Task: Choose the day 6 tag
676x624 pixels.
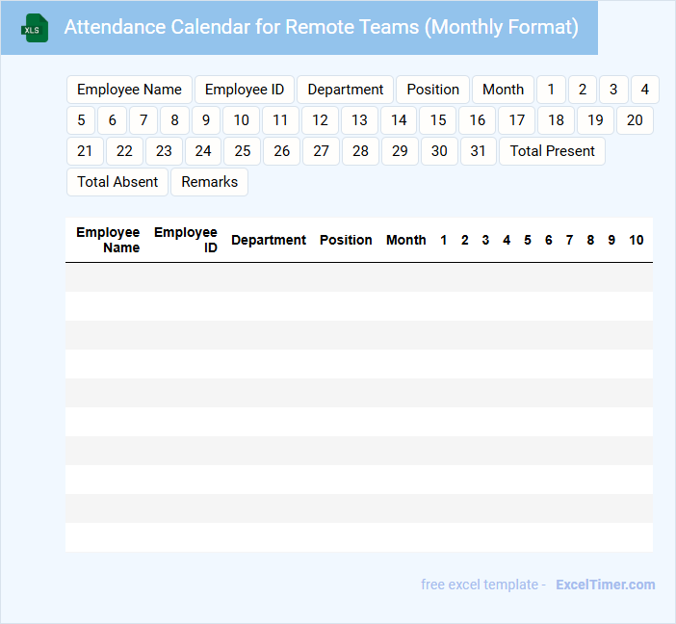Action: point(112,120)
